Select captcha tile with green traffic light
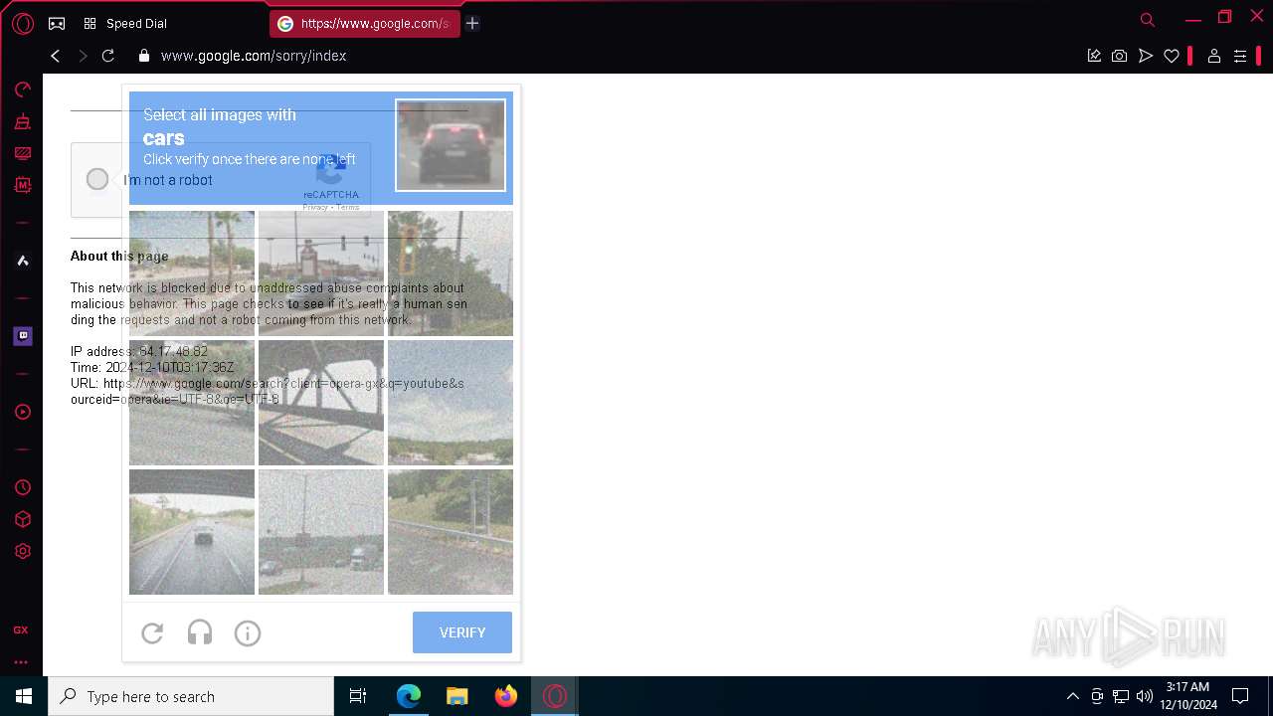Screen dimensions: 1273x716 pyautogui.click(x=451, y=273)
